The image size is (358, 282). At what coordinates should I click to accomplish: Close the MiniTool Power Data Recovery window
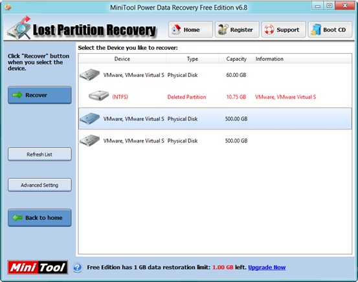click(345, 6)
